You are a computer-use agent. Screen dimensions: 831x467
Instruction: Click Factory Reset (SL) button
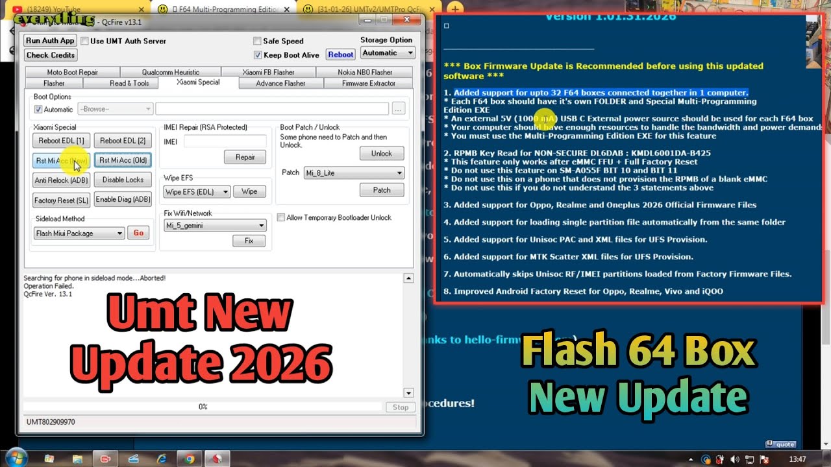click(x=61, y=200)
